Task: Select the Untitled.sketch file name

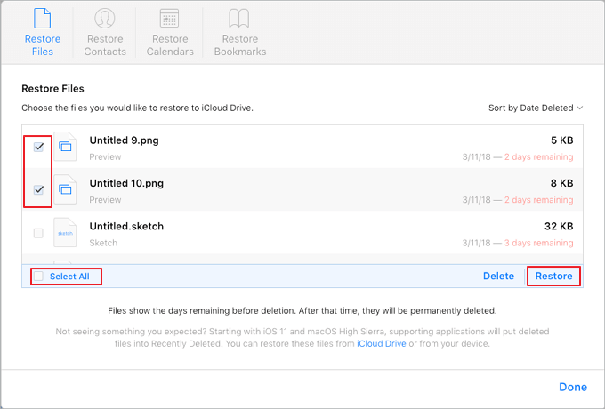Action: pos(126,227)
